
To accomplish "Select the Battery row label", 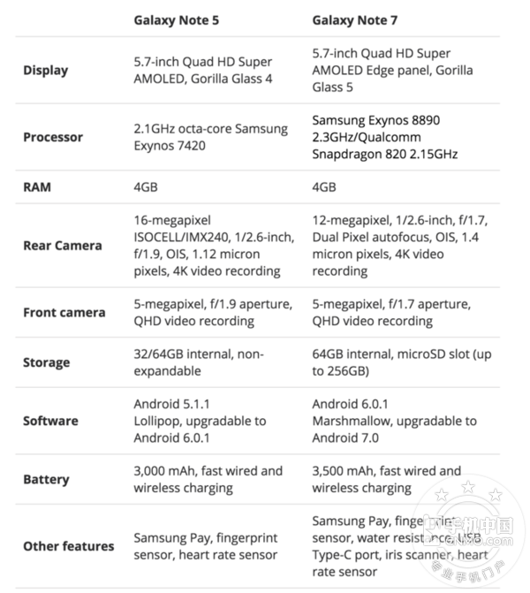I will click(46, 479).
